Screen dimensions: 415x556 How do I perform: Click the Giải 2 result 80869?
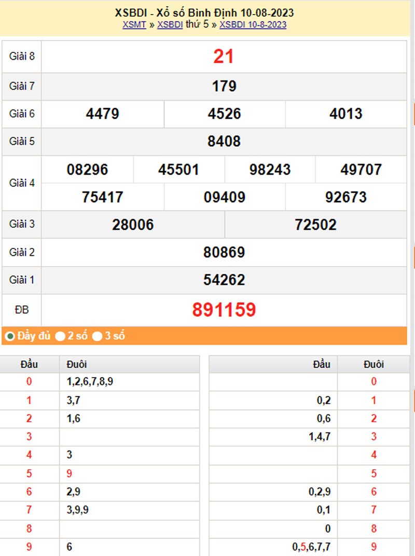224,253
